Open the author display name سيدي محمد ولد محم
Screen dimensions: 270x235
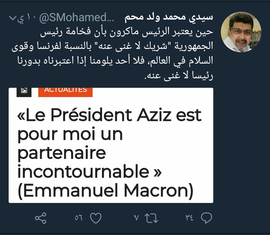169,18
